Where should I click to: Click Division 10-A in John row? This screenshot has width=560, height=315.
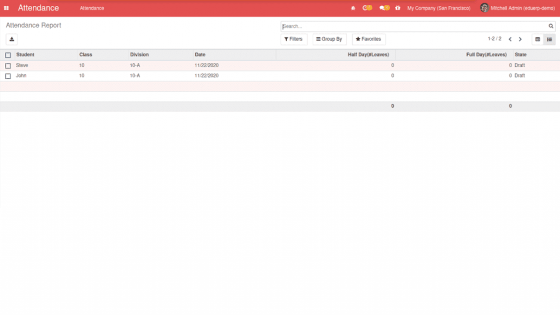point(135,75)
